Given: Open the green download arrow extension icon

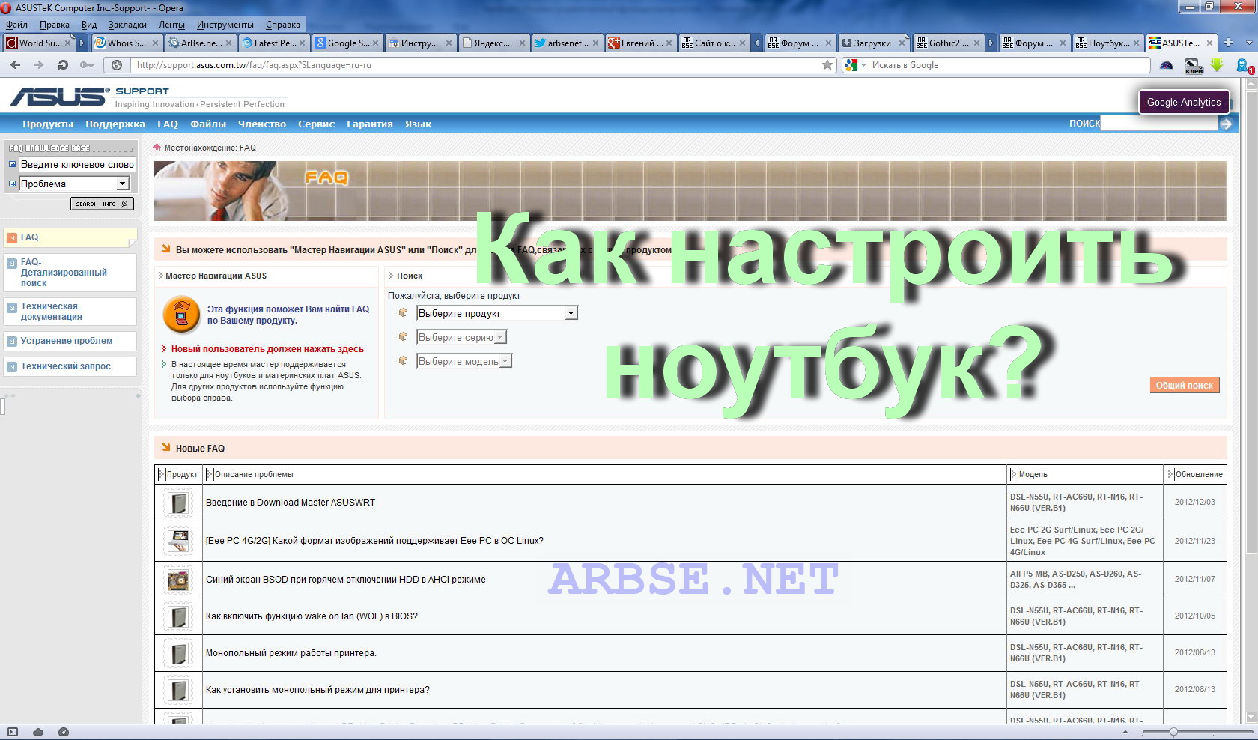Looking at the screenshot, I should tap(1217, 65).
